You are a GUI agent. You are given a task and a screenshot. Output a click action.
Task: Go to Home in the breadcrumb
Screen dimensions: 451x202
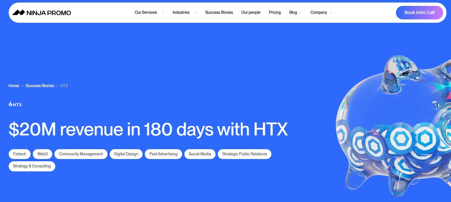pyautogui.click(x=14, y=86)
